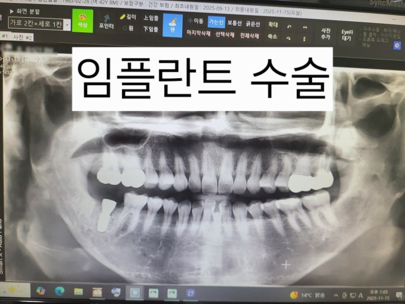Flip image vertically with up-down arrow
The height and width of the screenshot is (304, 405).
304,39
